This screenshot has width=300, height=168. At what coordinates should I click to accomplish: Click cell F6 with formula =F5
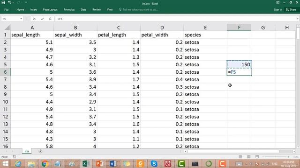click(239, 72)
